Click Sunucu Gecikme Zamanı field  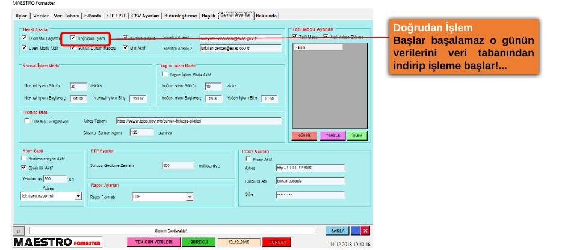178,166
